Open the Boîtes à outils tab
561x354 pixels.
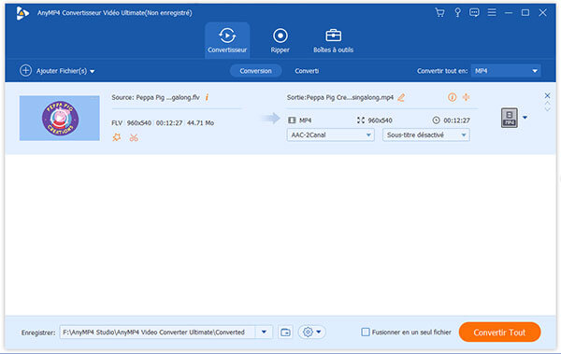coord(333,40)
